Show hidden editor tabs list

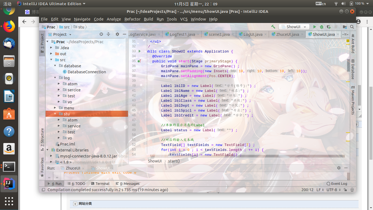pos(346,34)
